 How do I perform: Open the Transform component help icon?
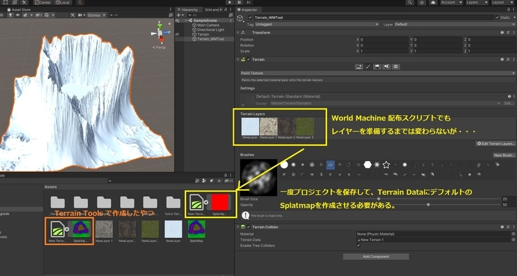point(502,33)
